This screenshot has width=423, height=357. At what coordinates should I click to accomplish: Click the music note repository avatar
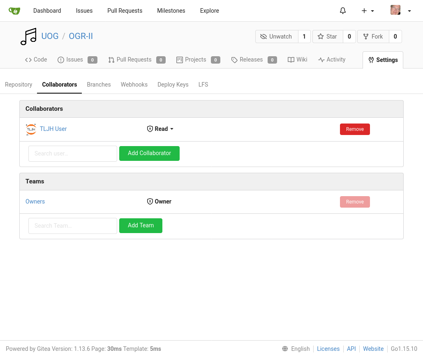pyautogui.click(x=28, y=37)
